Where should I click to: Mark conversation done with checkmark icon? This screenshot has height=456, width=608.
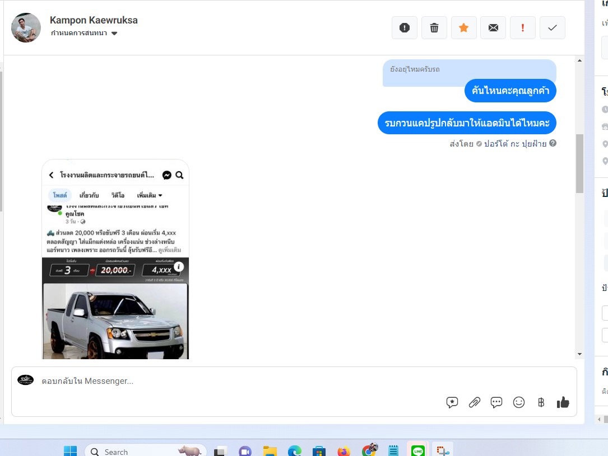[x=553, y=27]
